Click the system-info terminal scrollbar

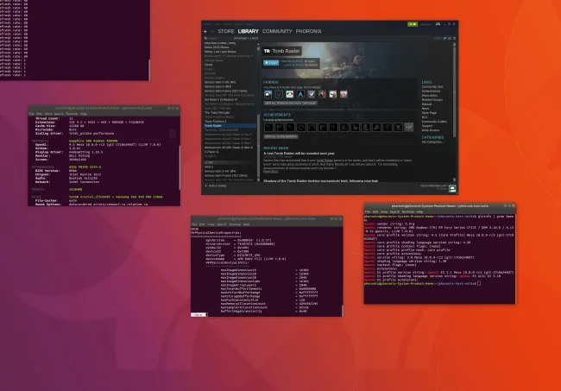coord(180,167)
